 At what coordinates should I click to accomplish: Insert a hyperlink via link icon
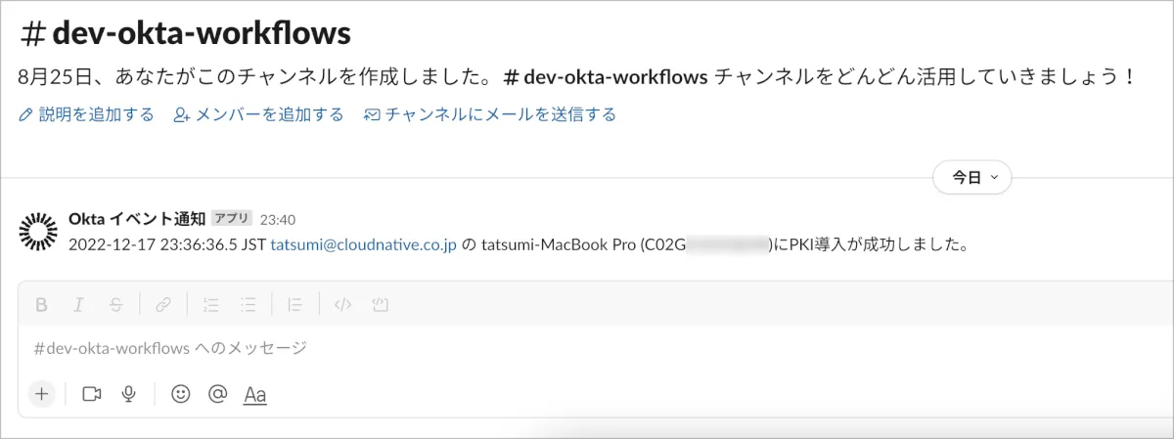point(162,305)
